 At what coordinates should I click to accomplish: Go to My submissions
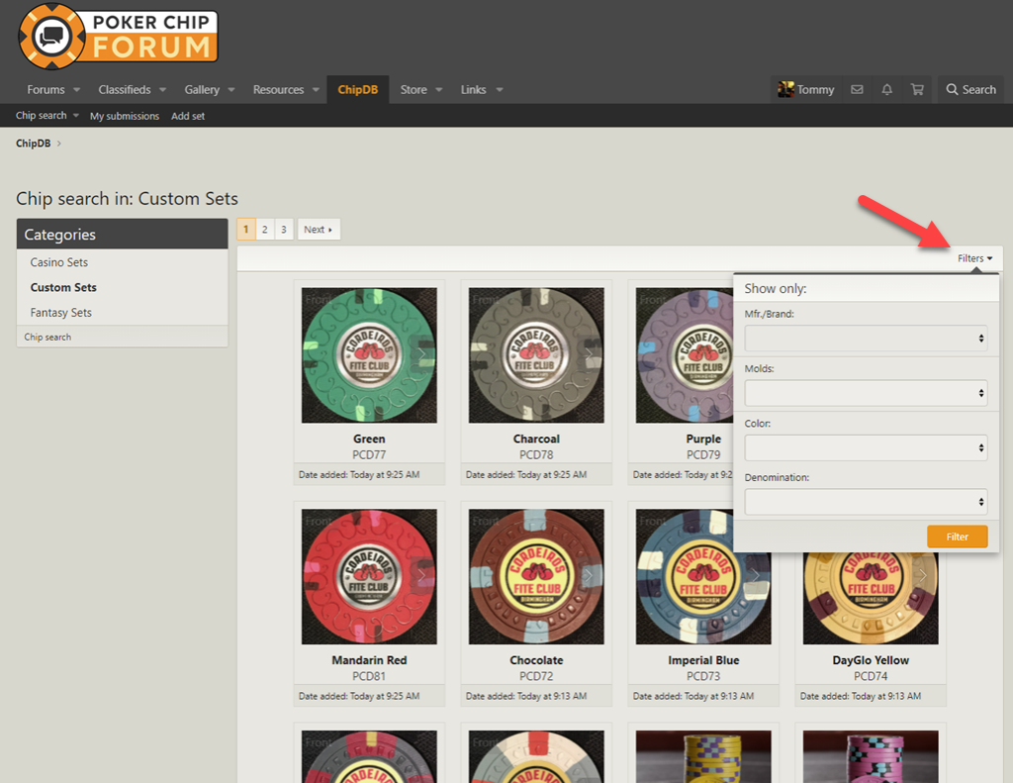[125, 116]
